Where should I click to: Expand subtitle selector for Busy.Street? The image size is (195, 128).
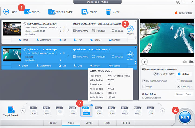click(60, 34)
